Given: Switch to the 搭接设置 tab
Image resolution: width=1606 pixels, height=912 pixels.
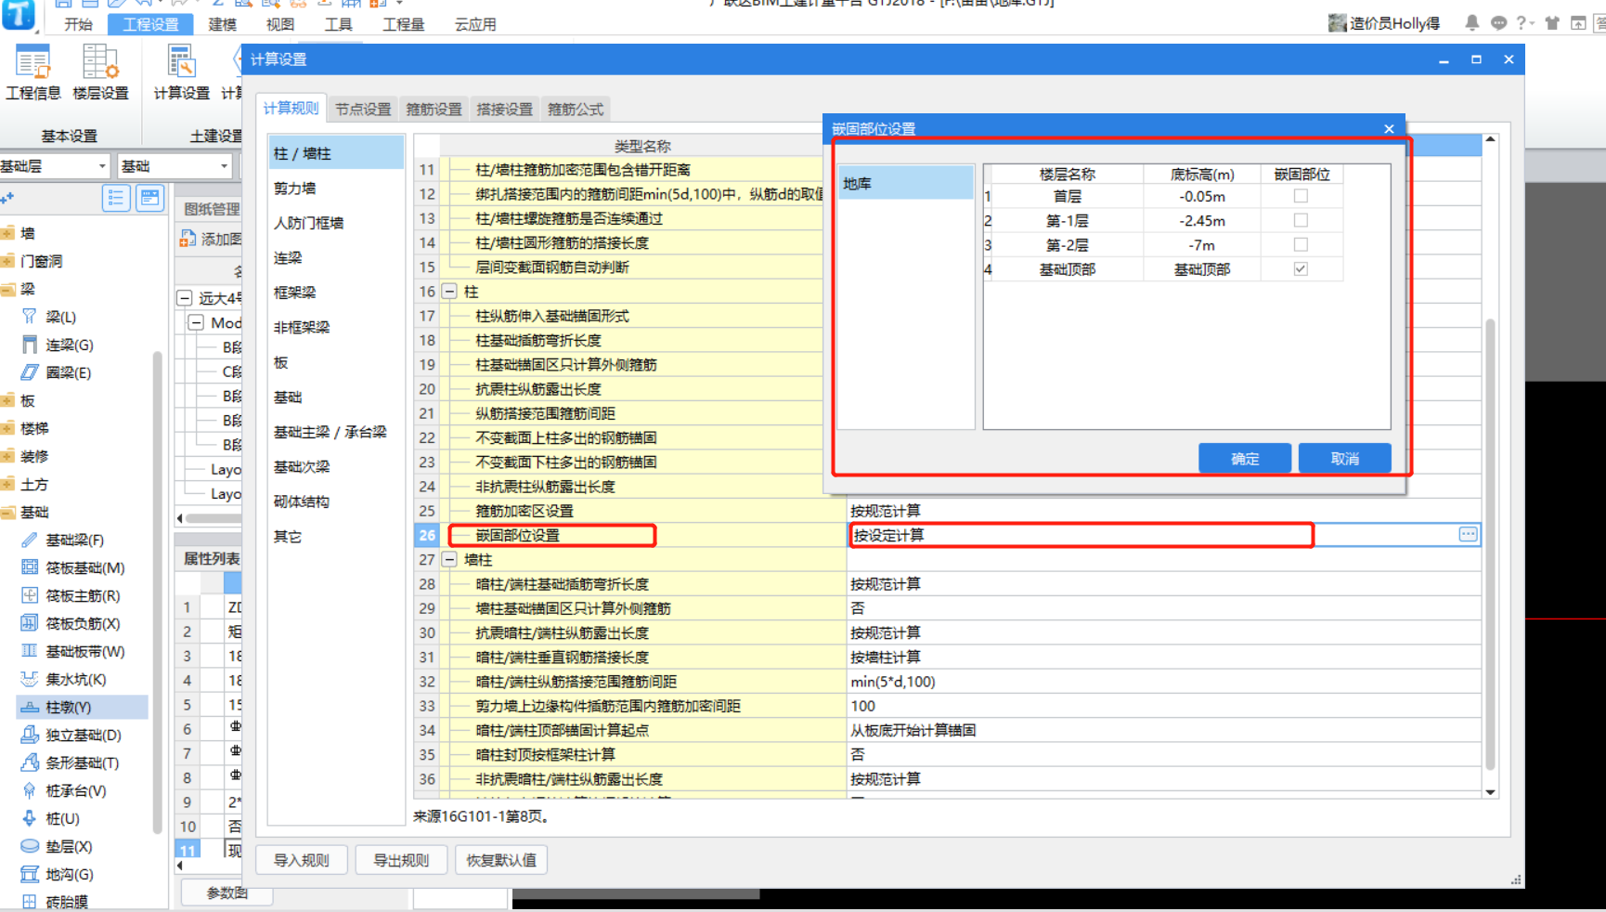Looking at the screenshot, I should coord(504,109).
